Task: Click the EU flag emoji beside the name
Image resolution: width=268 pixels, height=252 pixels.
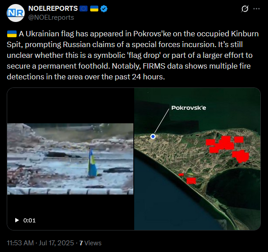Action: 83,9
